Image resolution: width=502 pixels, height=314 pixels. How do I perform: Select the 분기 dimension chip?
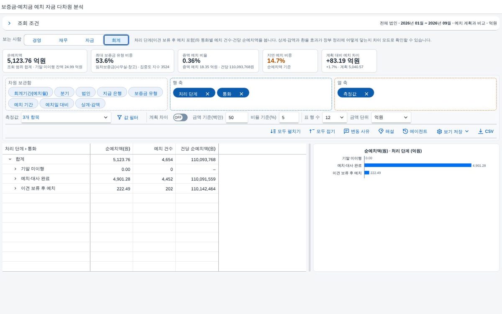pos(64,93)
